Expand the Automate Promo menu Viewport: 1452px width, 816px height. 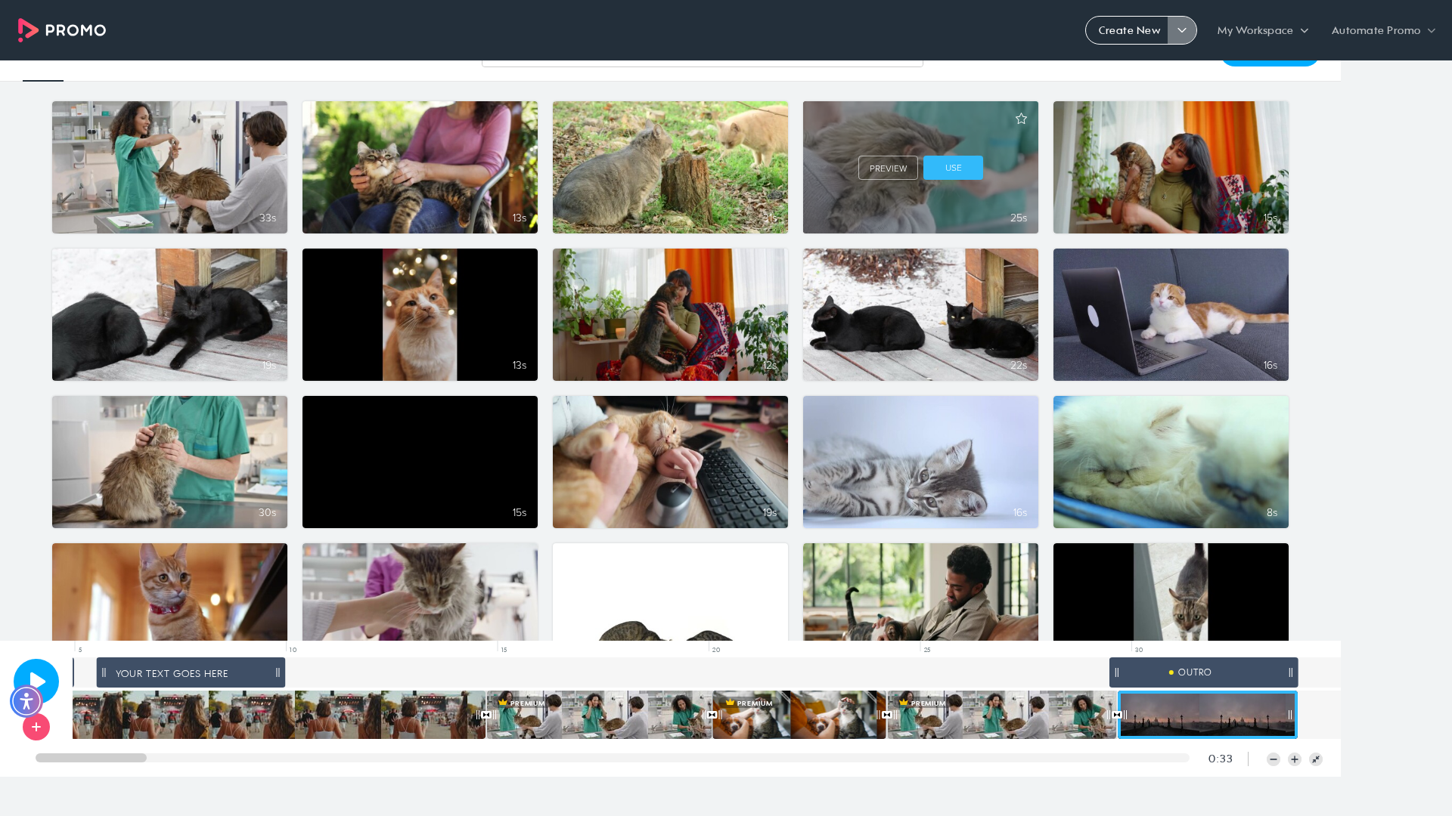point(1383,30)
